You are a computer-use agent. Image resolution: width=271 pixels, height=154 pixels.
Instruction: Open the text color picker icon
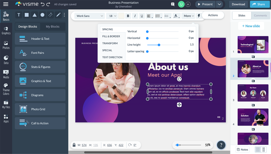[x=176, y=16]
